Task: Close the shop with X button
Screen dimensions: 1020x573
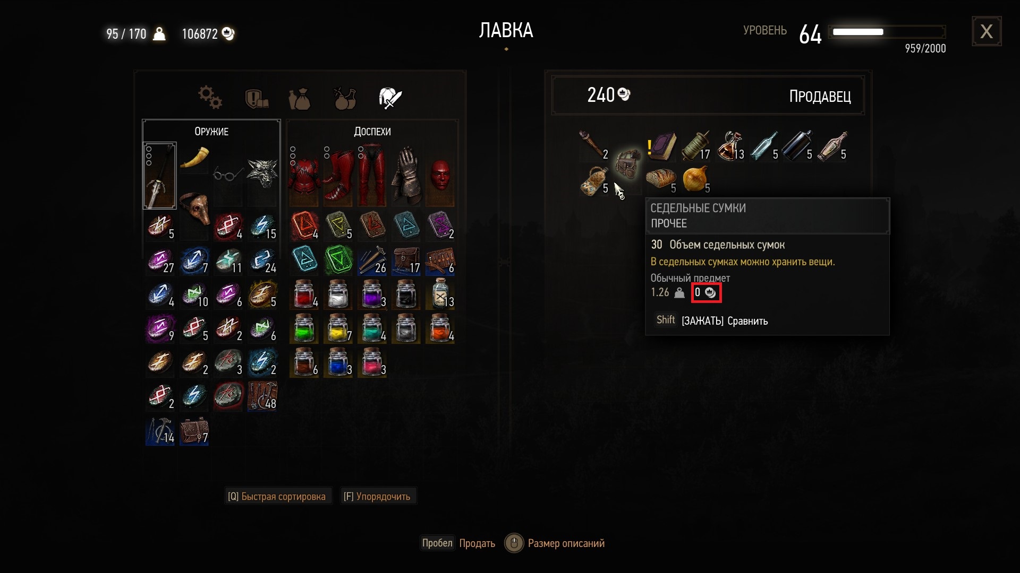Action: (987, 31)
